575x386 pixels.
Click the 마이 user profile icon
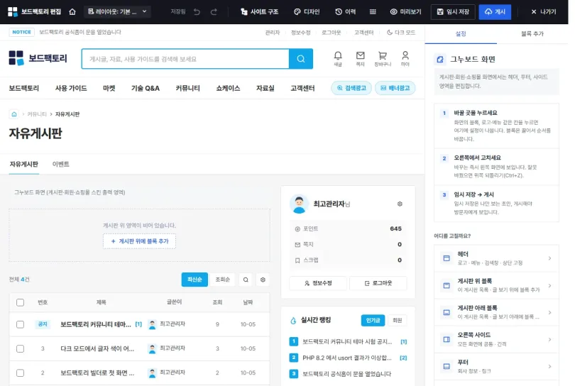point(405,59)
